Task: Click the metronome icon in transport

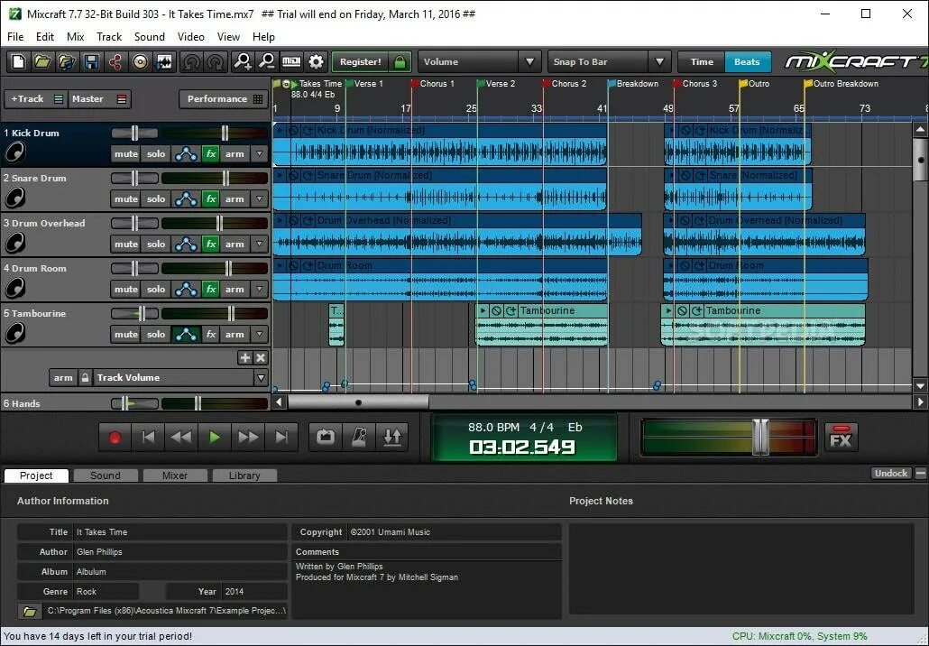Action: click(359, 438)
